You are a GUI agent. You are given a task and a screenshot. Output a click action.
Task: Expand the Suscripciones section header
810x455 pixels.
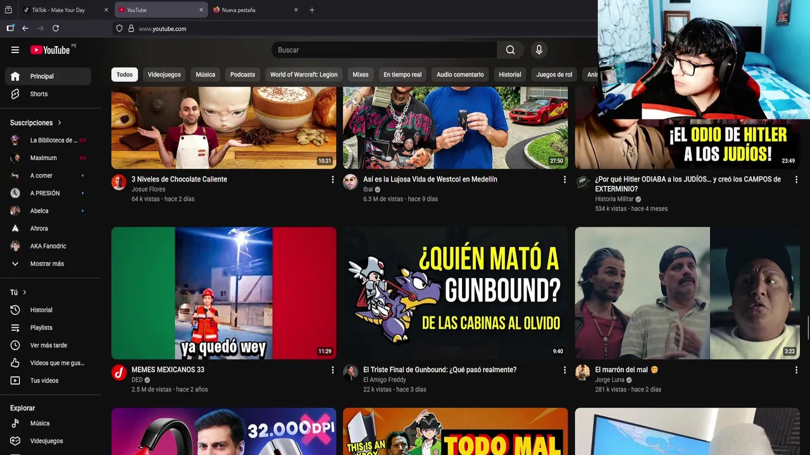(x=36, y=123)
